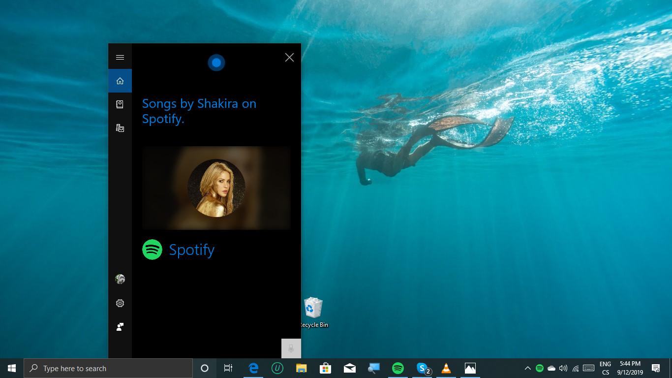Select the Recycle Bin desktop icon

point(313,312)
